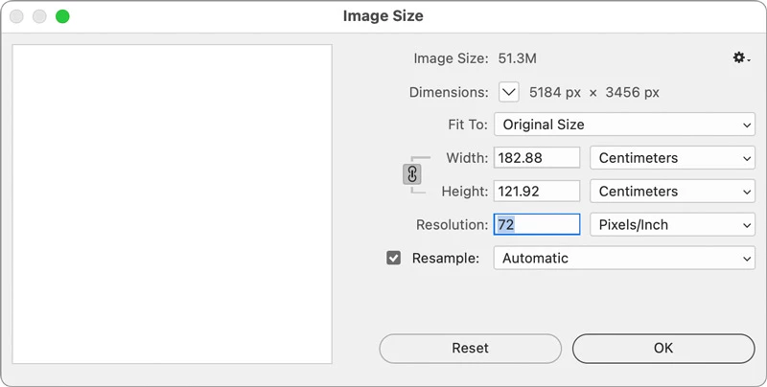
Task: Focus the Resolution input field
Action: pyautogui.click(x=537, y=225)
